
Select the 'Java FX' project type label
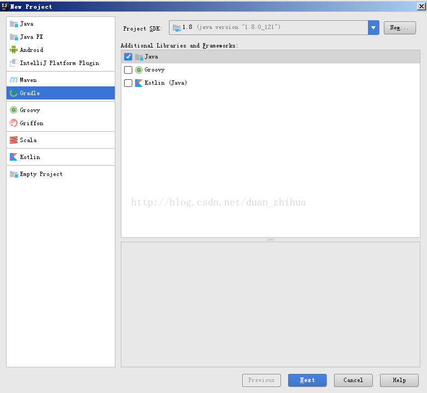(31, 37)
